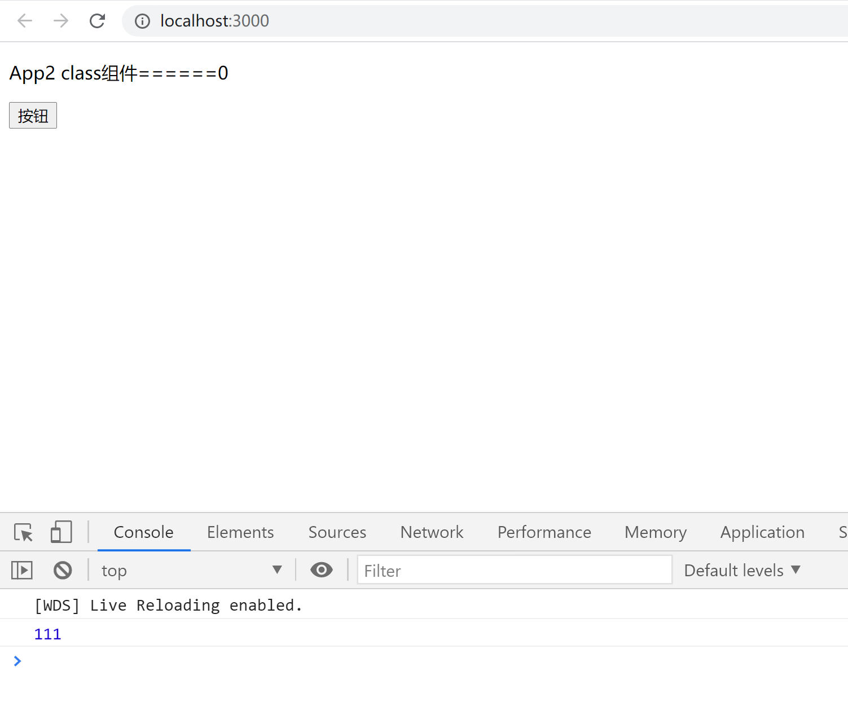848x711 pixels.
Task: Open the Sources tab
Action: click(337, 532)
